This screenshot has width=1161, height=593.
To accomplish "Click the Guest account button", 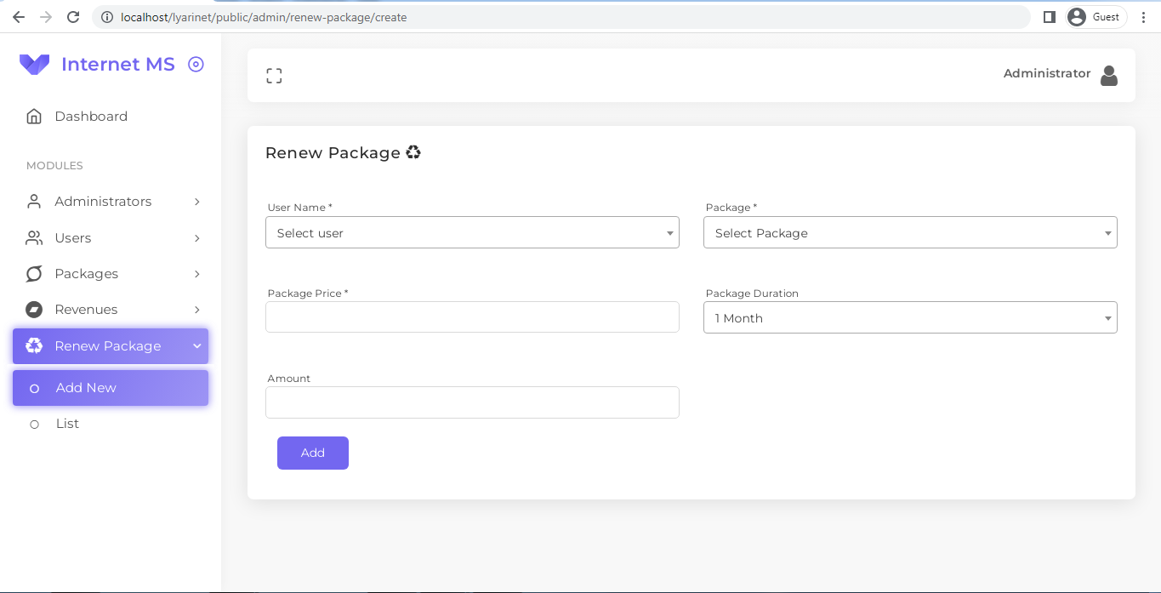I will (1096, 16).
